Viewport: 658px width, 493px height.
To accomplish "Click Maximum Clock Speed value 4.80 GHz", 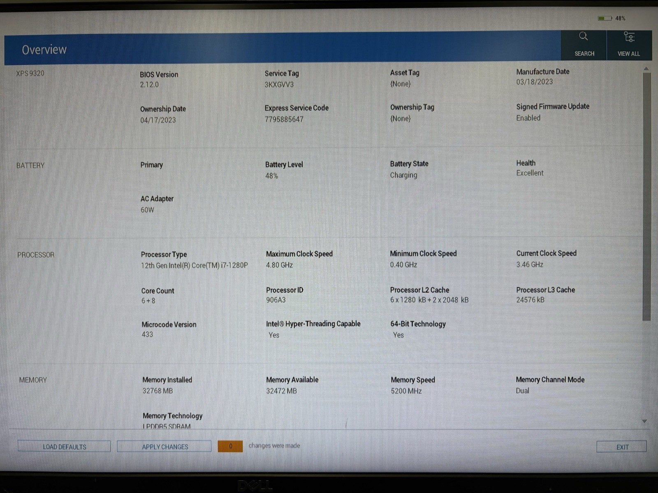I will pyautogui.click(x=279, y=265).
